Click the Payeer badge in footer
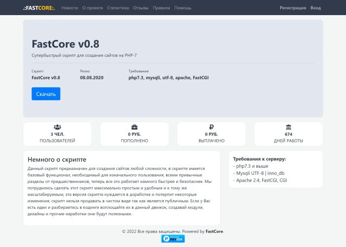This screenshot has height=247, width=346. 173,238
